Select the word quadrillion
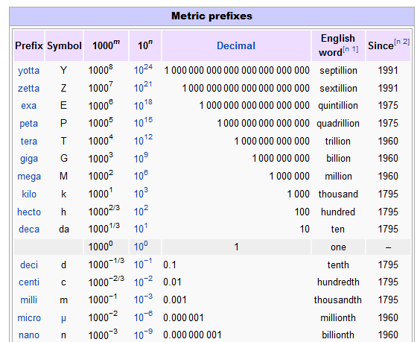This screenshot has height=342, width=420. [338, 124]
